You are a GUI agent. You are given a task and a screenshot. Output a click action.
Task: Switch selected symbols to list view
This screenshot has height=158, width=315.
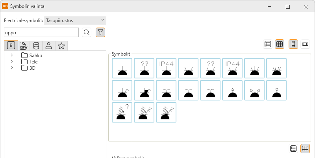coord(293,149)
